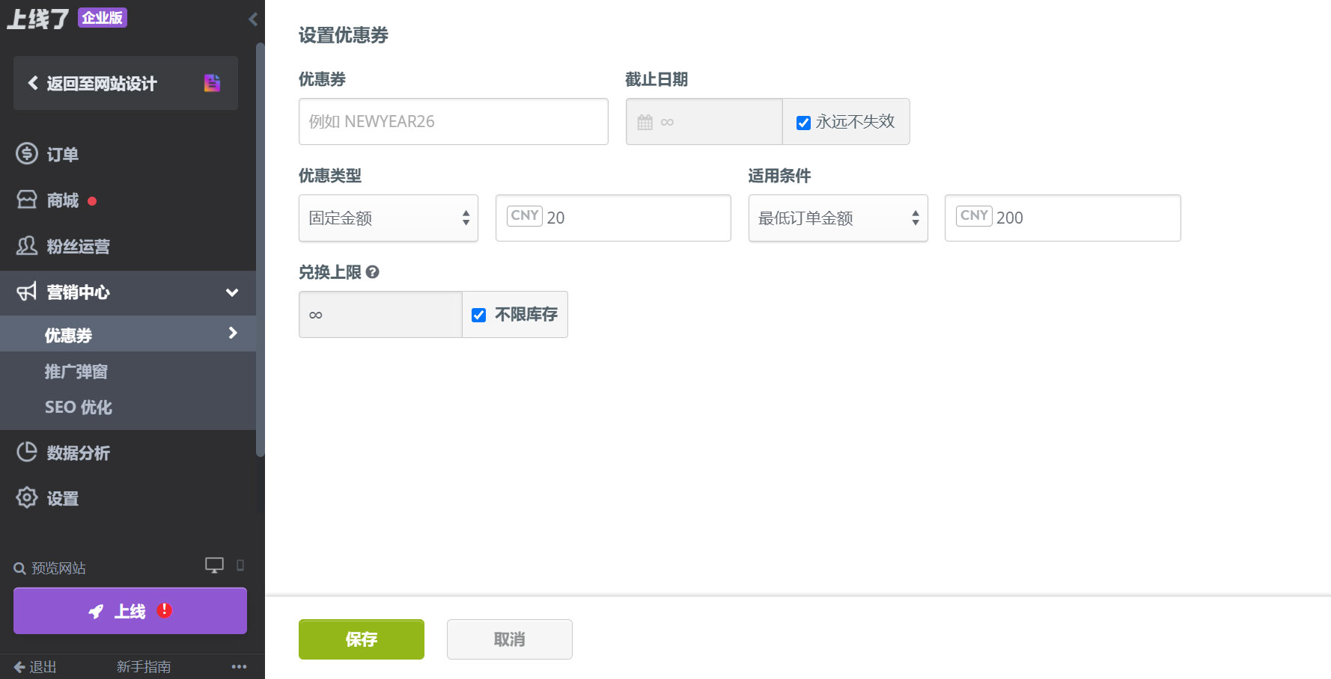Select the 营销中心 megaphone icon
Viewport: 1331px width, 679px height.
(x=25, y=292)
